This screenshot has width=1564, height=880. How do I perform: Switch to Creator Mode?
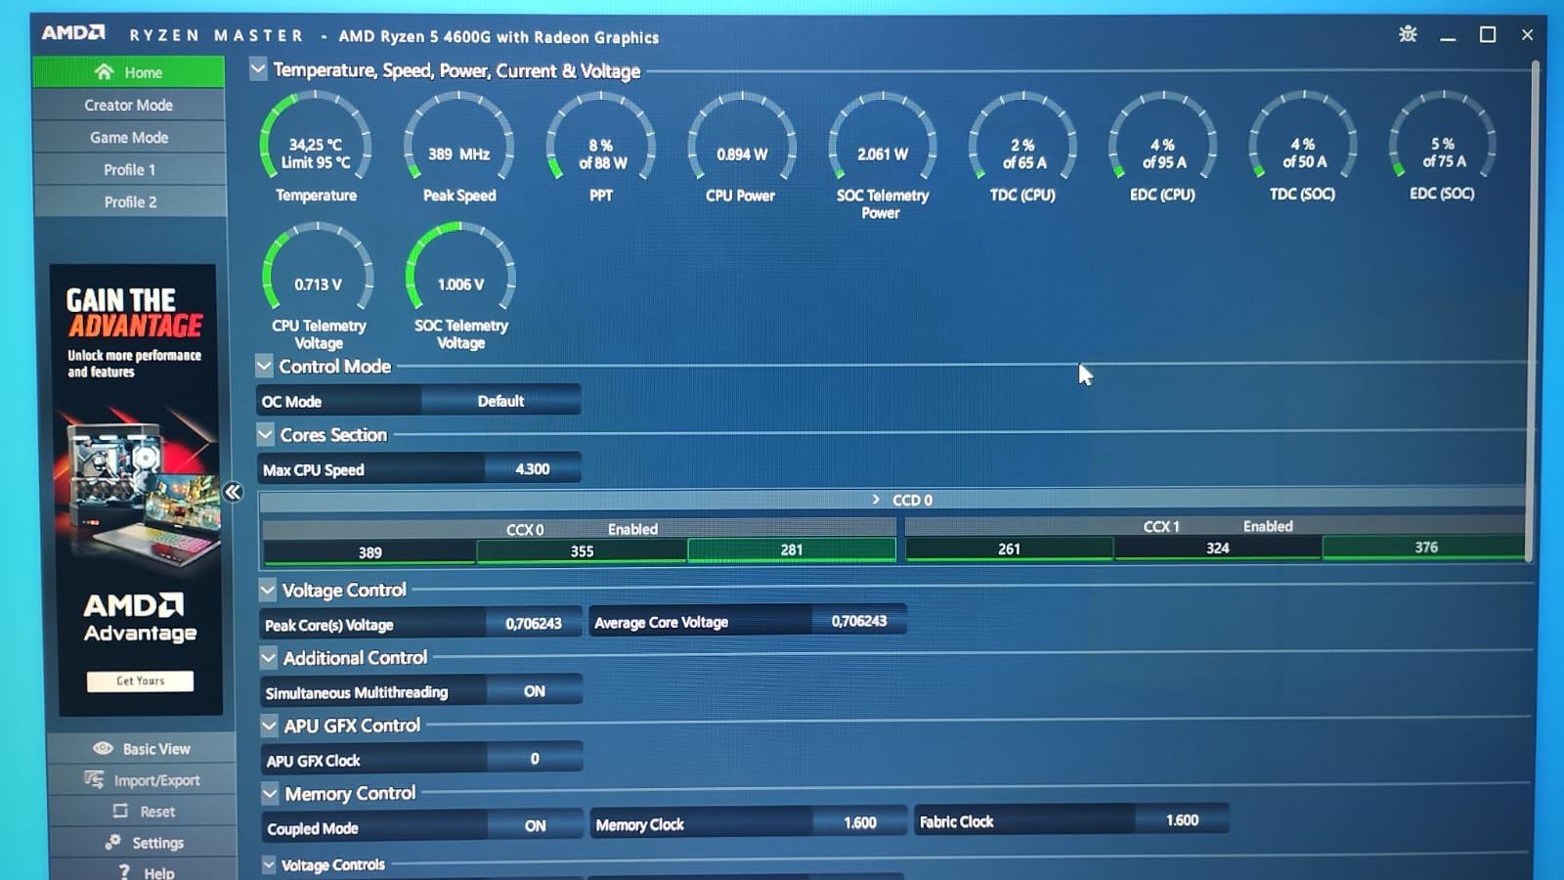(x=129, y=105)
